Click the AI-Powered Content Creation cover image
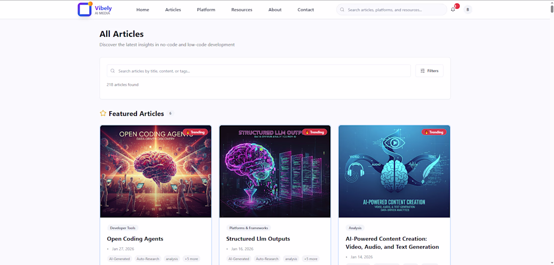This screenshot has height=265, width=554. tap(394, 171)
